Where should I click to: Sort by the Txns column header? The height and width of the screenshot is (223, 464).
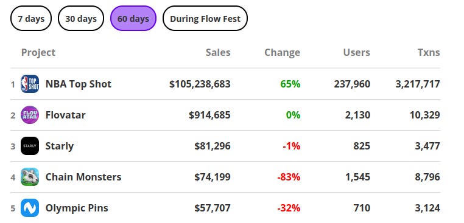[429, 53]
